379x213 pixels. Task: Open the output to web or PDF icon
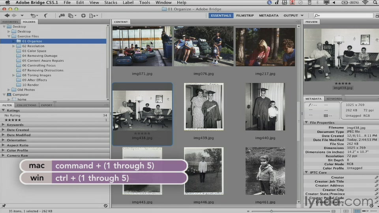[x=93, y=15]
